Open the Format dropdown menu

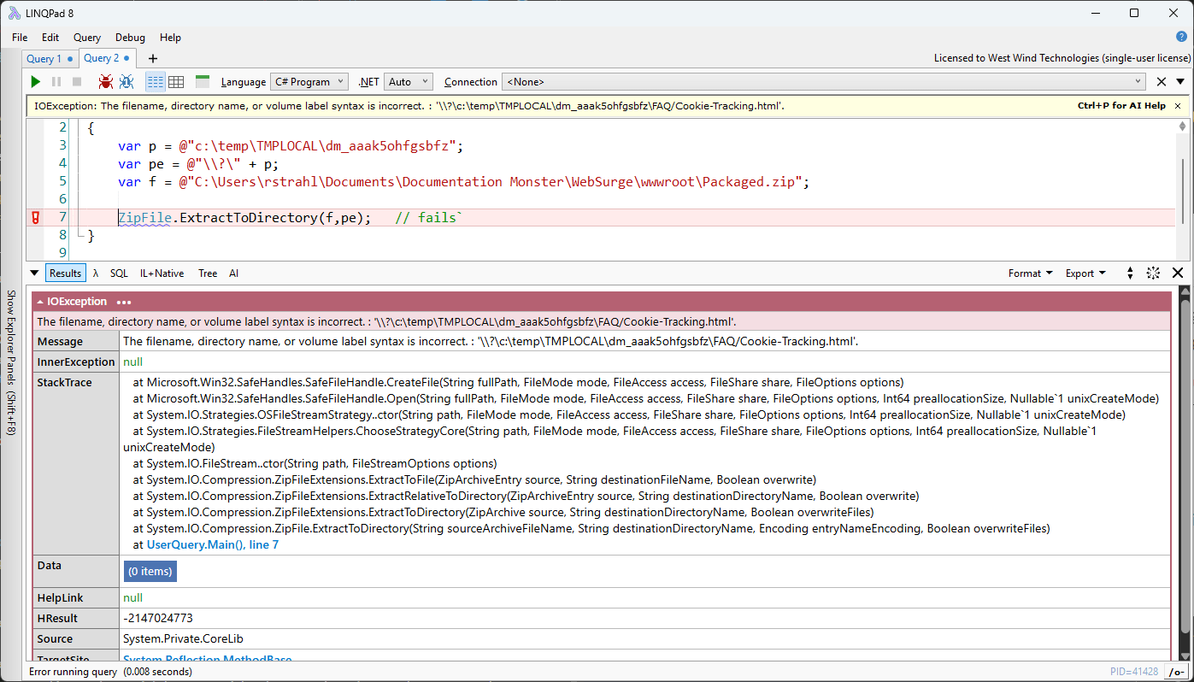tap(1030, 273)
